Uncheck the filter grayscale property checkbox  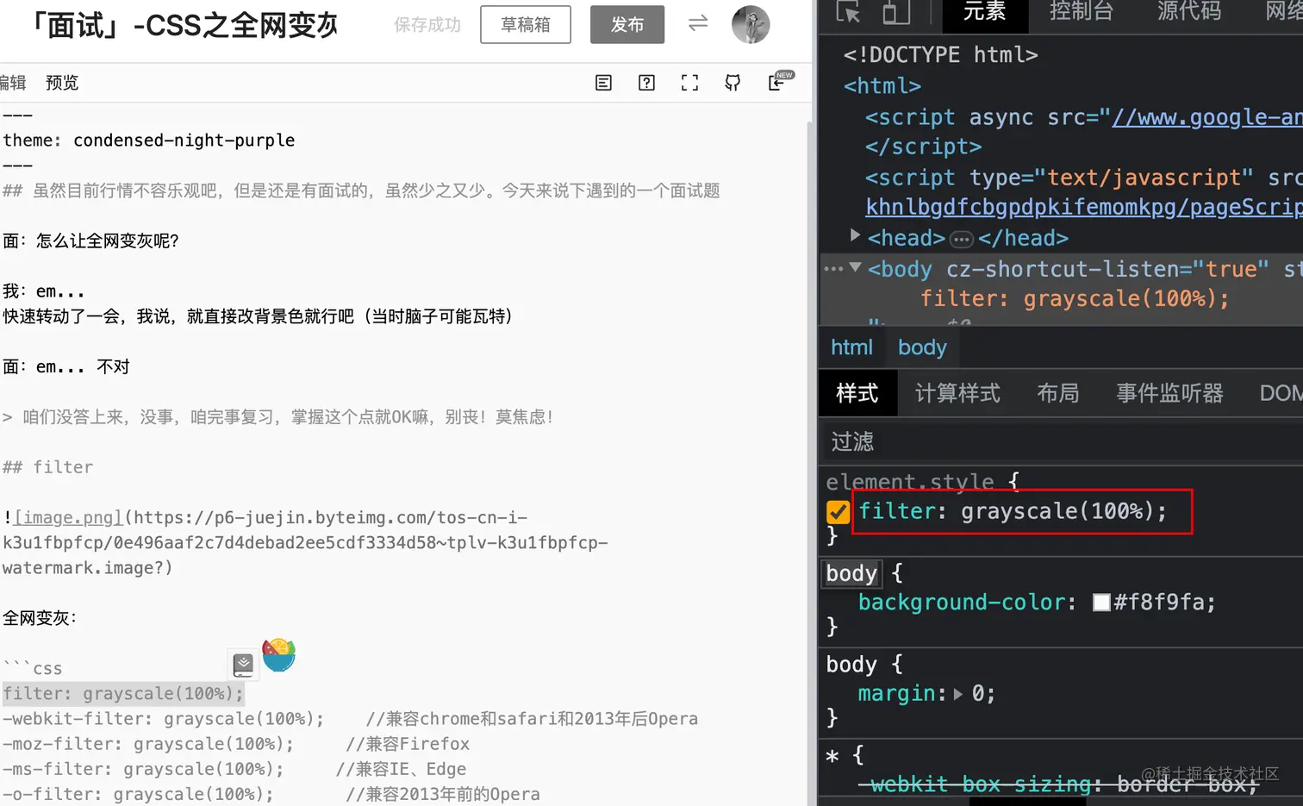(x=838, y=512)
